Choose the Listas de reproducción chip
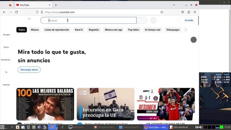The height and width of the screenshot is (130, 231). (57, 30)
